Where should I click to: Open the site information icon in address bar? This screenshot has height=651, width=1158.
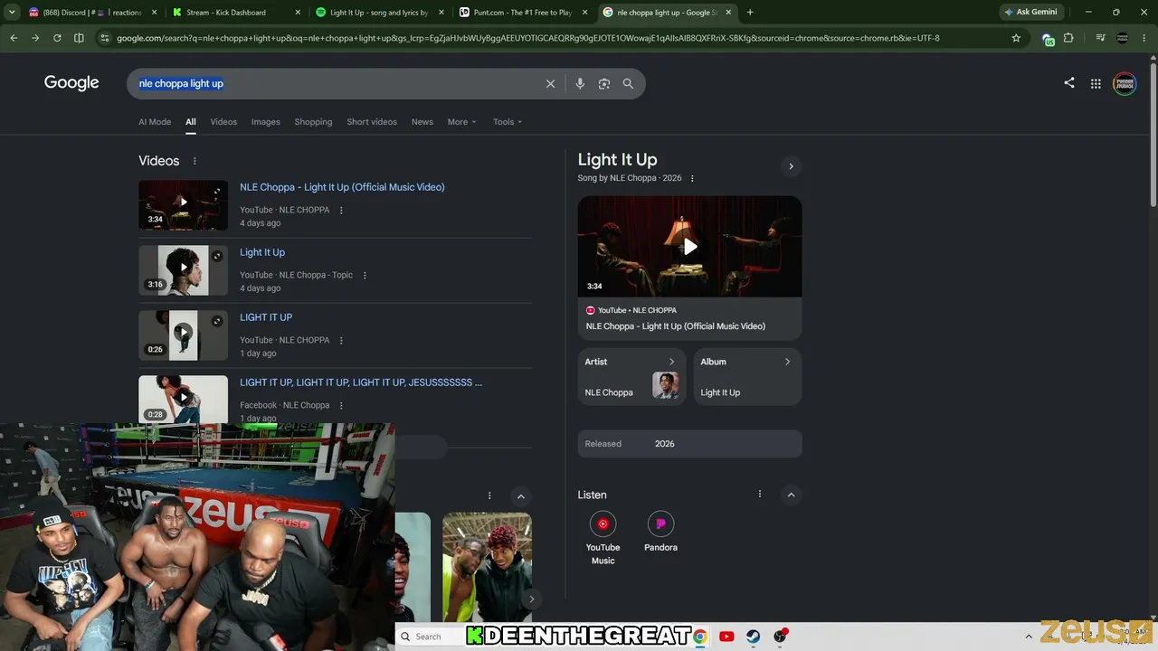[x=105, y=38]
